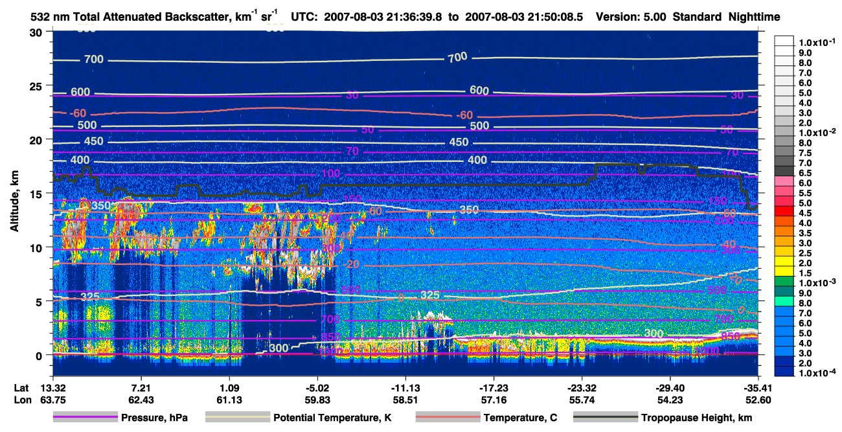Click the dark Tropopause Height legend line sample

point(606,418)
